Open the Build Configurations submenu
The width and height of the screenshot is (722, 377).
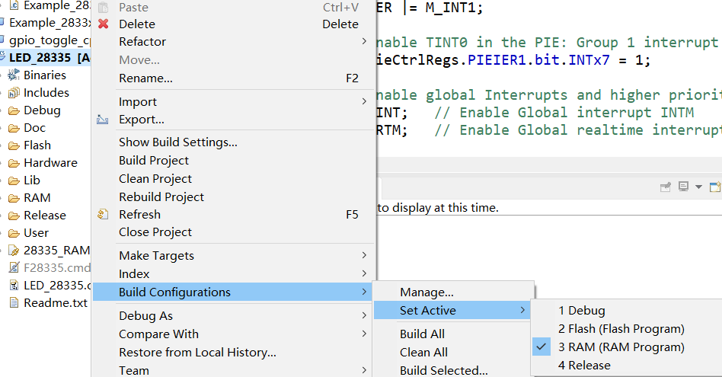point(234,292)
